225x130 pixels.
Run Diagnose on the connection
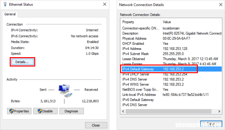coord(71,111)
